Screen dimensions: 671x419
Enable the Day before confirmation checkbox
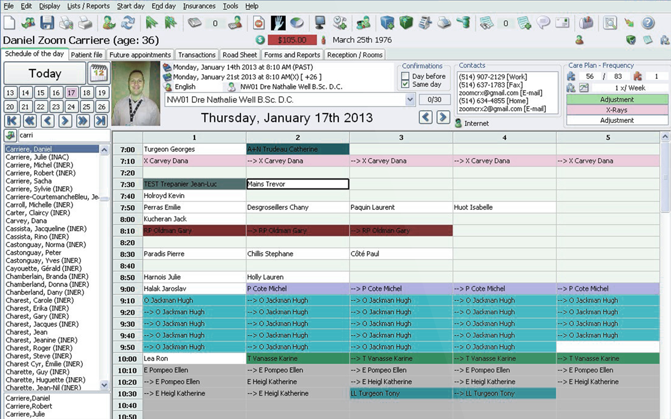[405, 76]
